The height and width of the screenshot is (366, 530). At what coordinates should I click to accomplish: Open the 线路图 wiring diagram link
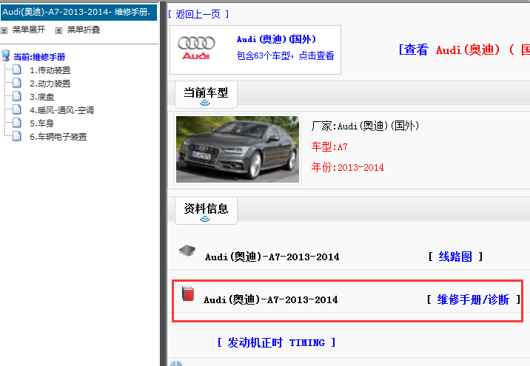[455, 257]
